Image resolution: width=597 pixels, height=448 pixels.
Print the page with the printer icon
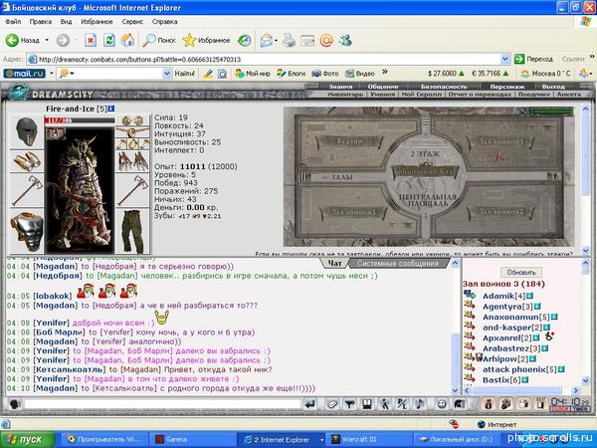click(x=289, y=40)
